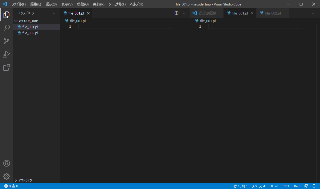Open right editor group more actions menu
320x189 pixels.
(x=314, y=13)
